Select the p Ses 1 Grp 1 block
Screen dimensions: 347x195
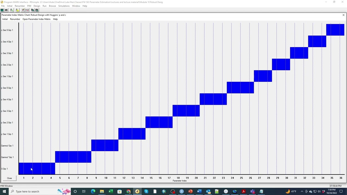pyautogui.click(x=132, y=134)
